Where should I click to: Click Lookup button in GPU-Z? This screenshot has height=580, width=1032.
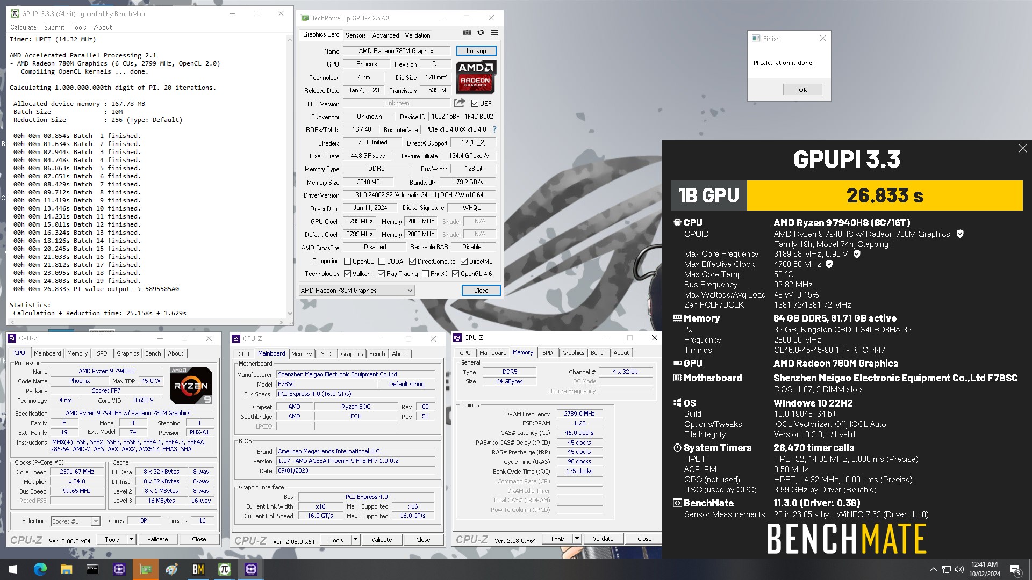[476, 51]
